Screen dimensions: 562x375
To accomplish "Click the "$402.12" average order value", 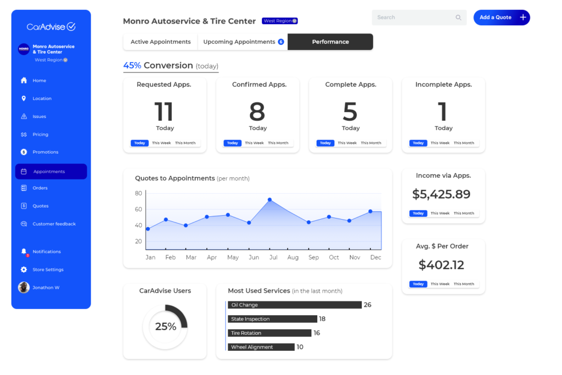I will pyautogui.click(x=441, y=265).
